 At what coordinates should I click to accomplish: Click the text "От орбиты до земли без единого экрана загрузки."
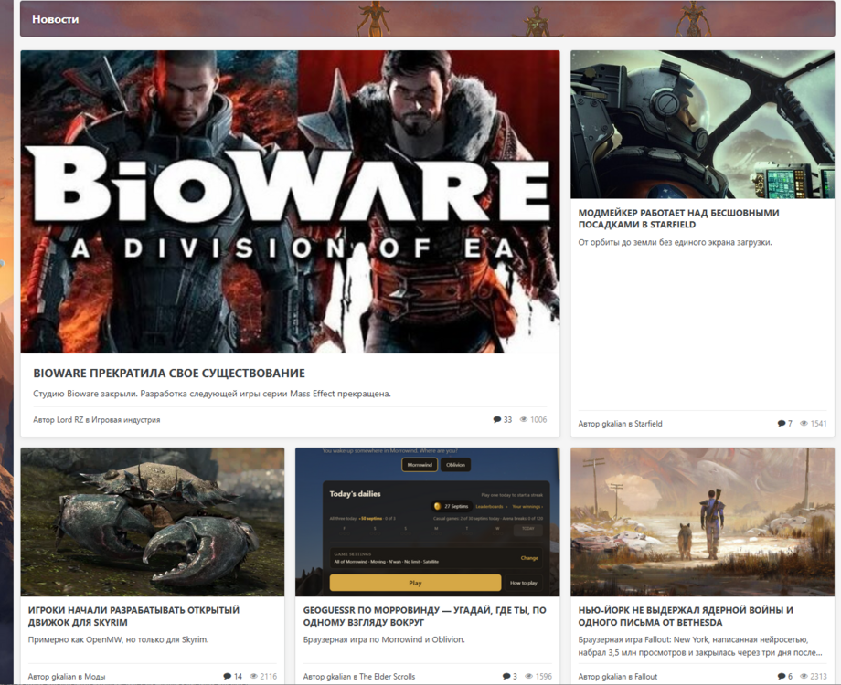(x=675, y=242)
